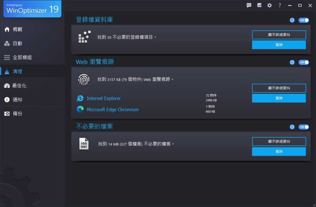Image resolution: width=316 pixels, height=207 pixels.
Task: Open the feedback chat bubble icon
Action: pyautogui.click(x=249, y=6)
